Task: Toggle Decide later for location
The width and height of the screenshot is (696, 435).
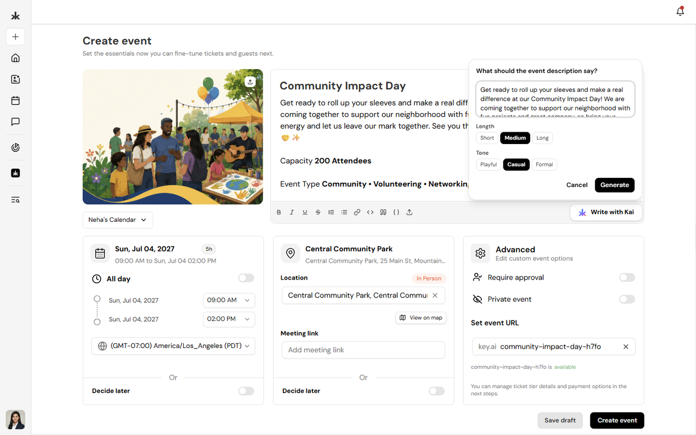Action: point(437,391)
